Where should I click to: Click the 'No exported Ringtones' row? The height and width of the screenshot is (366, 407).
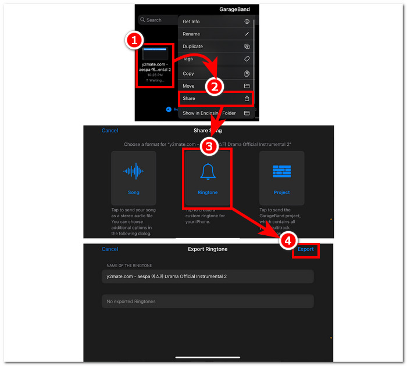pyautogui.click(x=208, y=302)
